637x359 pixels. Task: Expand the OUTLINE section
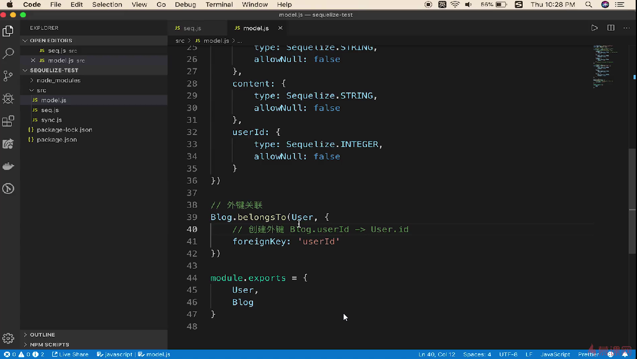coord(42,335)
